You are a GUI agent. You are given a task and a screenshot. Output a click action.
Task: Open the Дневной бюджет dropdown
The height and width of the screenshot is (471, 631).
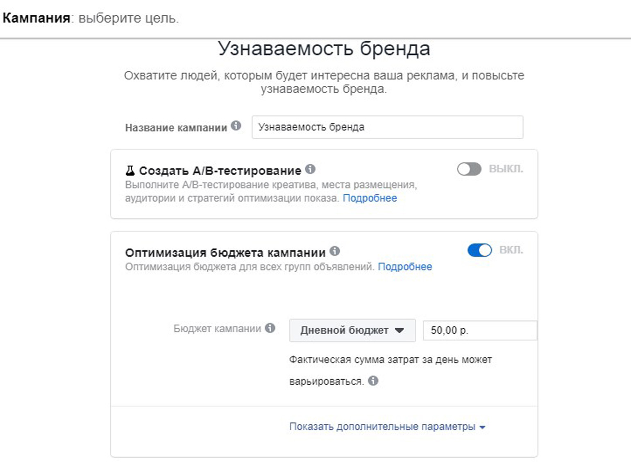pyautogui.click(x=352, y=330)
